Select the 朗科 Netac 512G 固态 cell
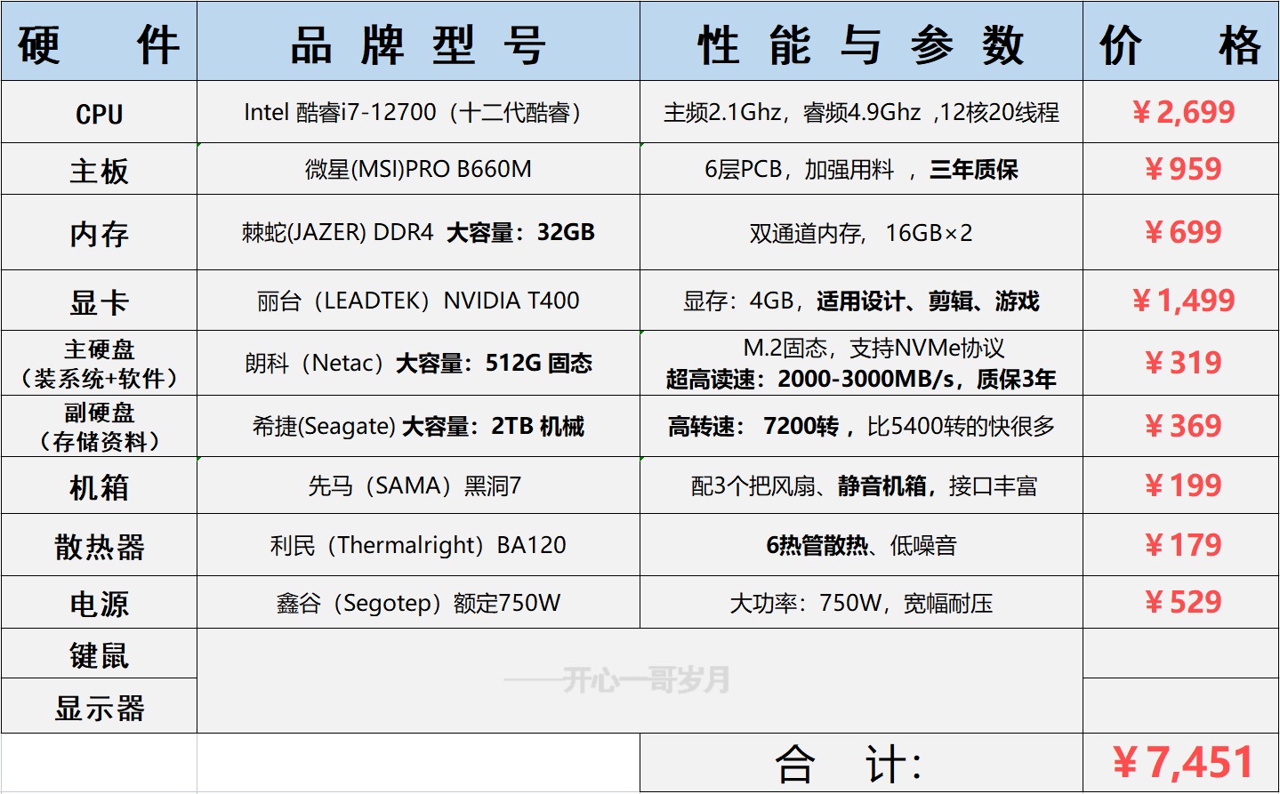This screenshot has width=1280, height=794. pos(418,363)
